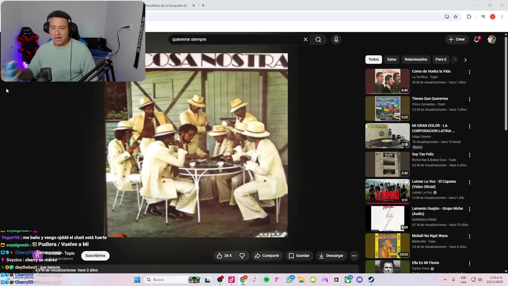The image size is (508, 286).
Task: Bookmark this page with the star icon
Action: (456, 17)
